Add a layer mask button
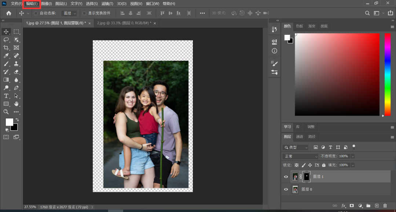This screenshot has width=396, height=212. click(352, 206)
